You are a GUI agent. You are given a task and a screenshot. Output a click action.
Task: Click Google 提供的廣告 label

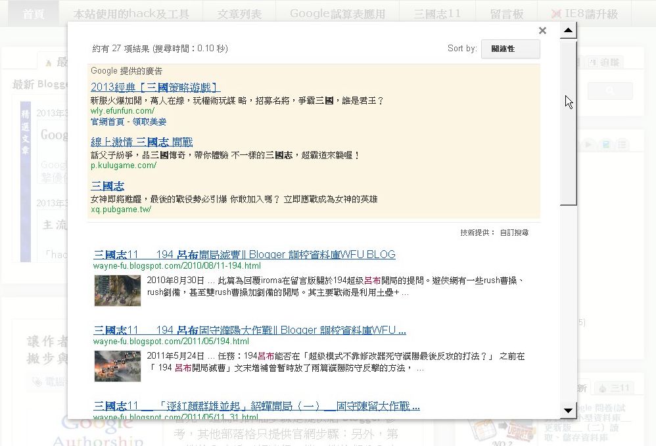pyautogui.click(x=126, y=71)
